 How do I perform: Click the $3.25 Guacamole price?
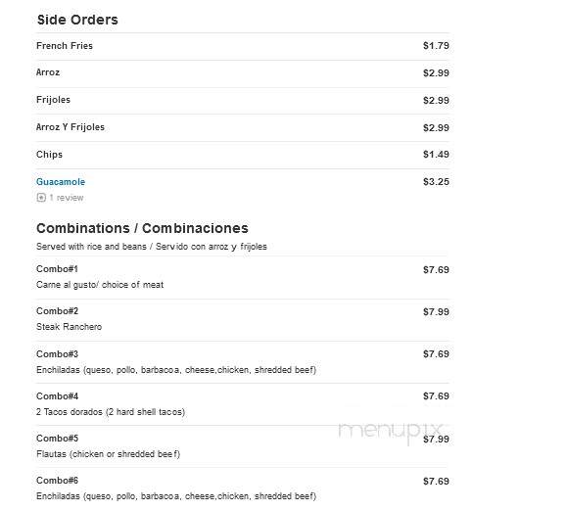click(x=436, y=182)
